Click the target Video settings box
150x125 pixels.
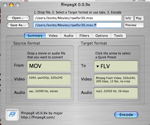tap(116, 80)
